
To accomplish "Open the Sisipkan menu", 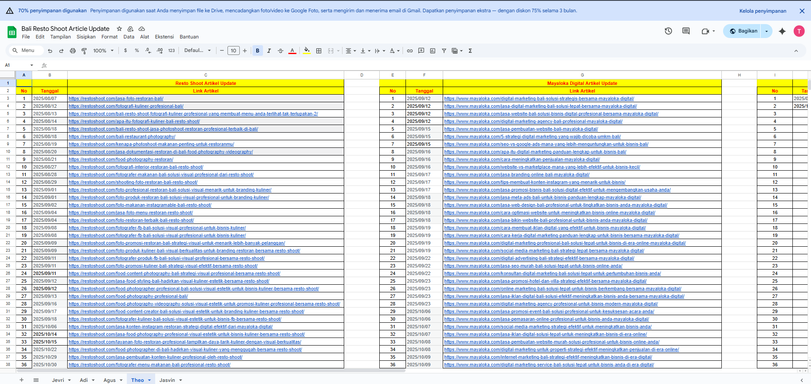I will point(86,37).
